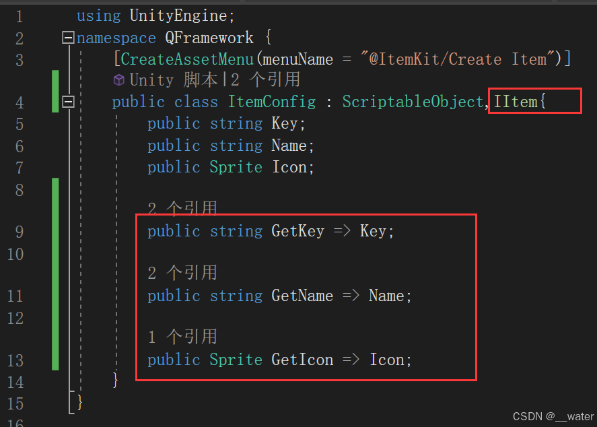Click the 'Icon' field declaration on line 7
Viewport: 597px width, 427px height.
click(289, 167)
